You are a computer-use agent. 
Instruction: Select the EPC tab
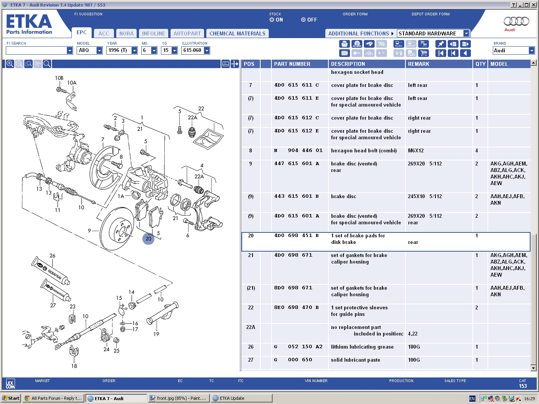[x=82, y=33]
